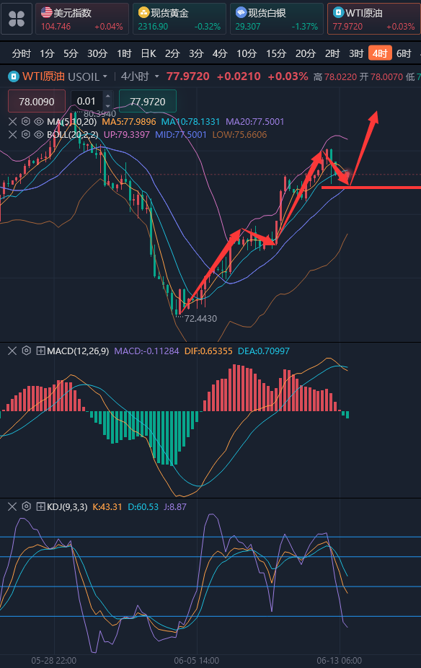The image size is (421, 668).
Task: Open the four-leaf clover menu icon
Action: (x=17, y=19)
